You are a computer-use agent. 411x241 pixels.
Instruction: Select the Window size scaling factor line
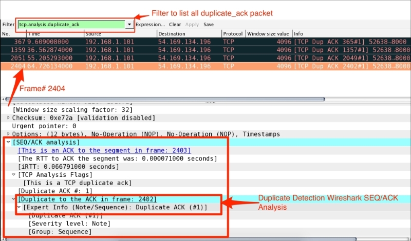[72, 110]
